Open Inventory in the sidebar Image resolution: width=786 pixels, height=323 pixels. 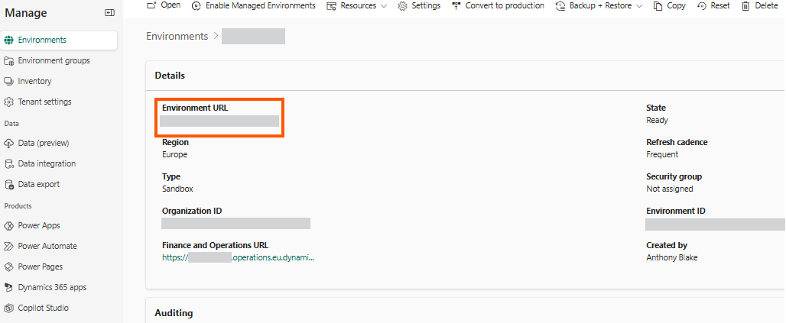(x=34, y=81)
